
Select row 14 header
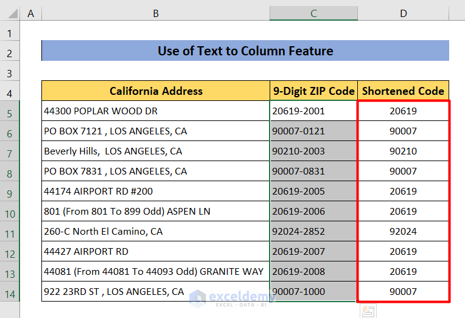[10, 292]
